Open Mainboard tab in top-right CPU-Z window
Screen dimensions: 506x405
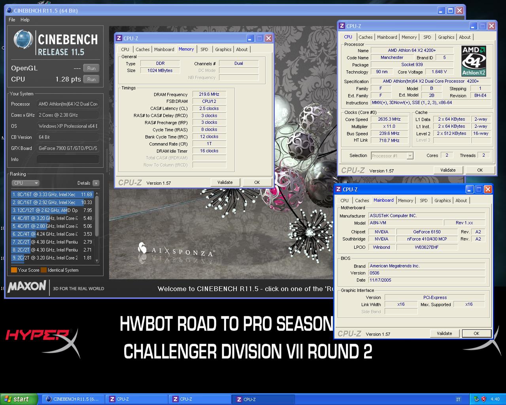(x=387, y=37)
